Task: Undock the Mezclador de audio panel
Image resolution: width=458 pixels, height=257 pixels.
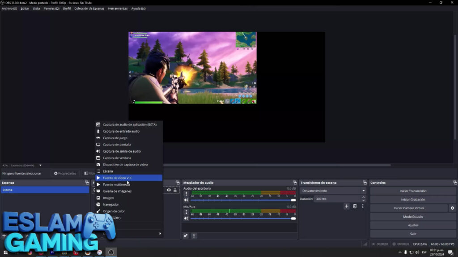Action: [294, 182]
